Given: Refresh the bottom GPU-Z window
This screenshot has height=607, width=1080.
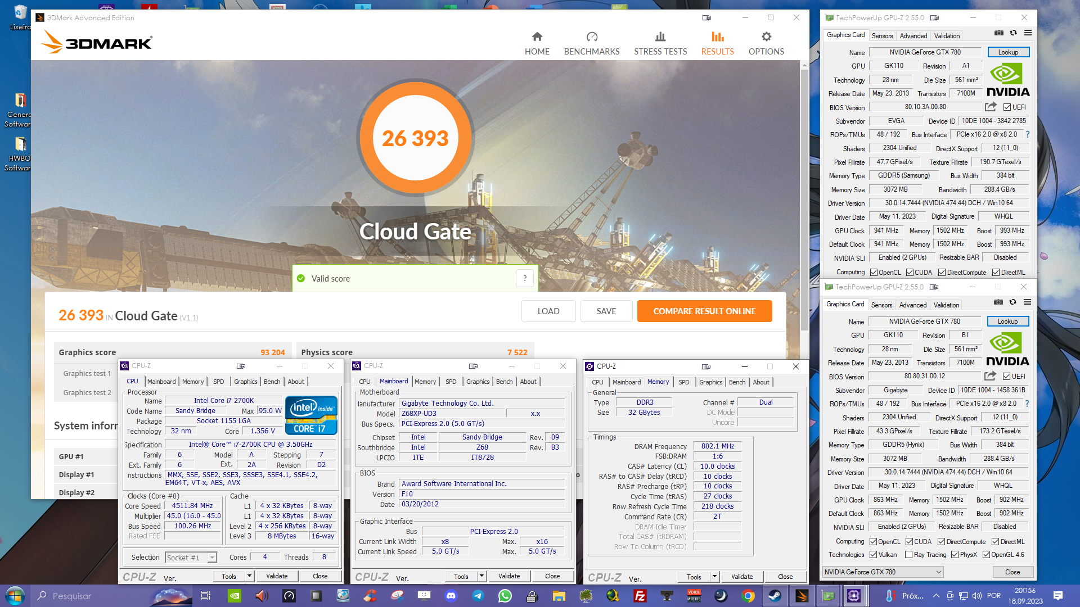Looking at the screenshot, I should (x=1012, y=302).
